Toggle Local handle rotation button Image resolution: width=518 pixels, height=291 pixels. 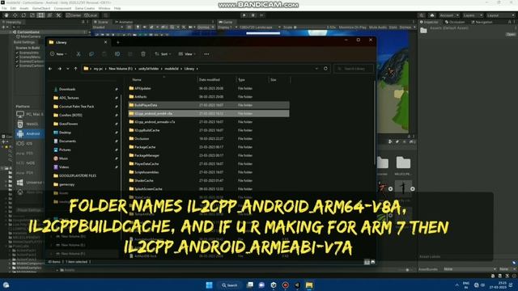point(91,15)
